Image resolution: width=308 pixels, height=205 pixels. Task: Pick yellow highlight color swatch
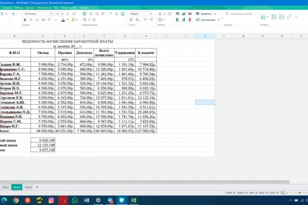point(73,20)
